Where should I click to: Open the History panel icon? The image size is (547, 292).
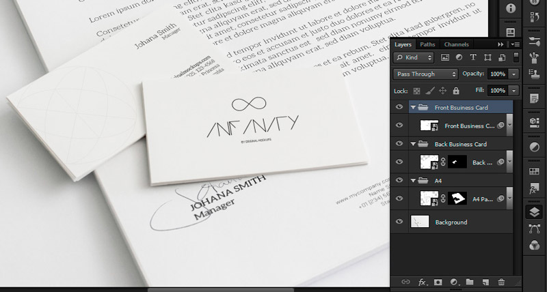pos(534,16)
